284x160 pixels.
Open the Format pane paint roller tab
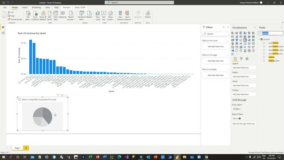click(241, 59)
